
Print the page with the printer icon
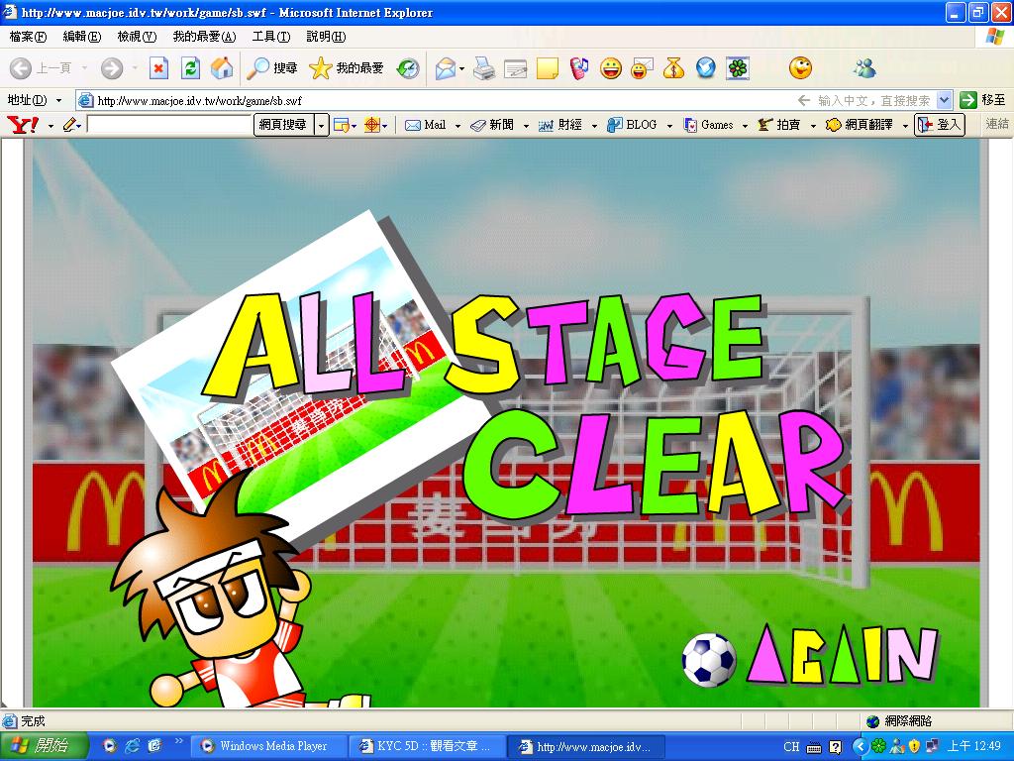click(x=483, y=68)
